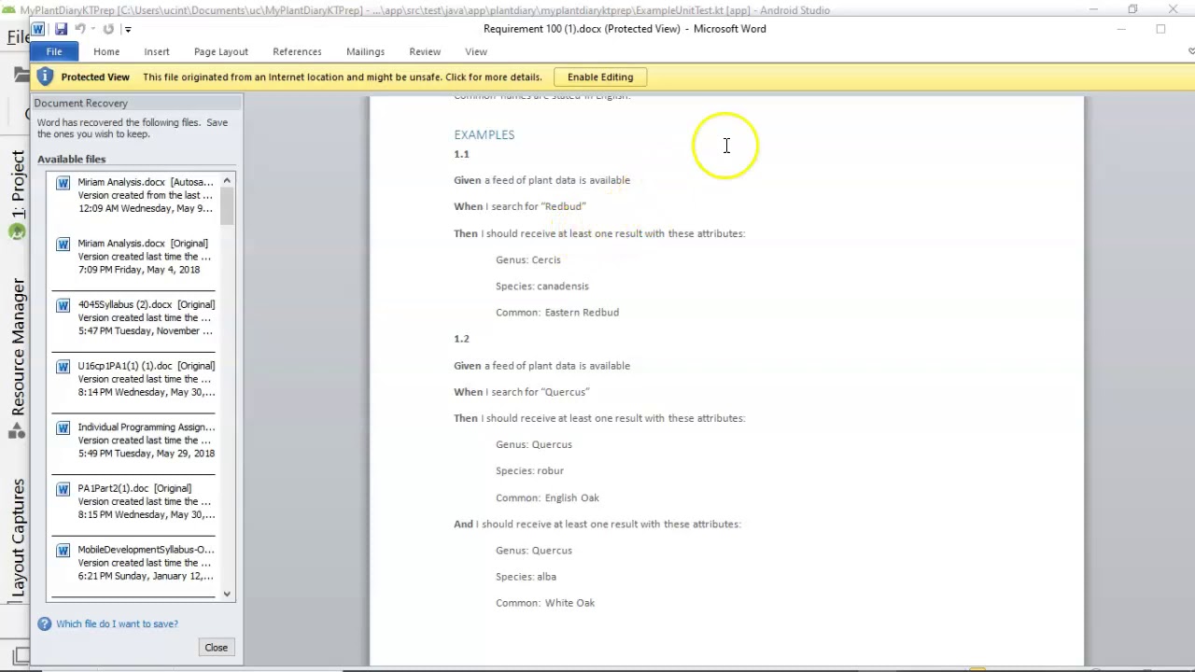Select MobileDevelopmentSyllabus recovered file
The width and height of the screenshot is (1195, 672).
tap(135, 563)
